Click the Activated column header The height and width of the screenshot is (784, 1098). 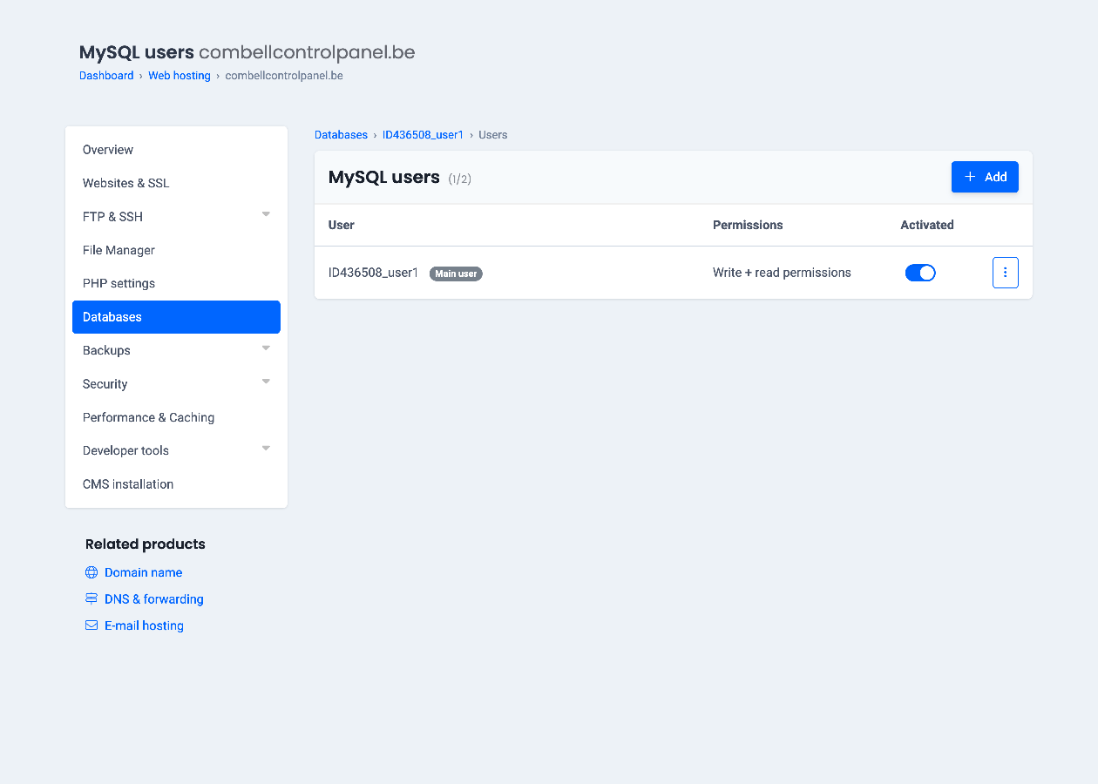(927, 225)
